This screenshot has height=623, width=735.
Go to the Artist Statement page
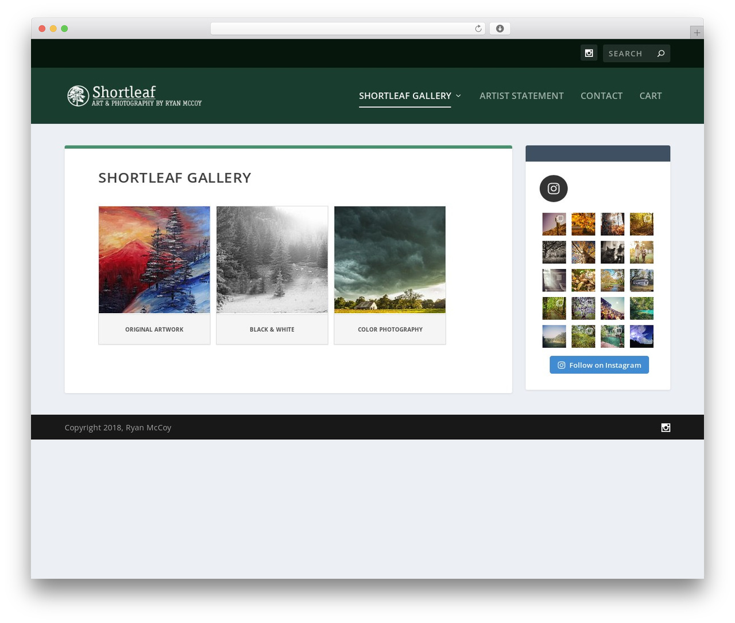coord(521,96)
